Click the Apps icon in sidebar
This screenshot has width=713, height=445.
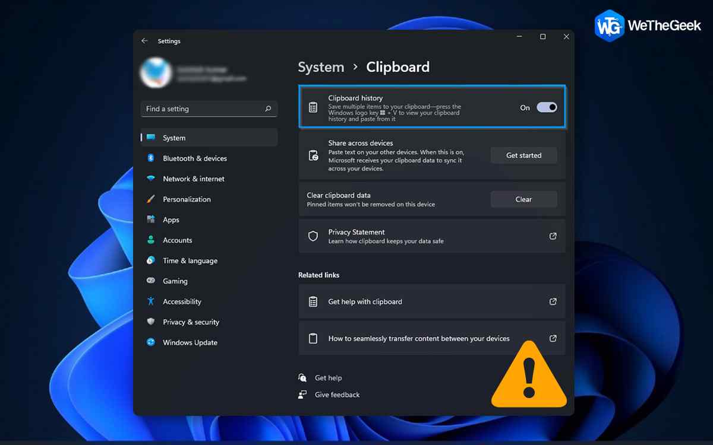[x=151, y=220]
